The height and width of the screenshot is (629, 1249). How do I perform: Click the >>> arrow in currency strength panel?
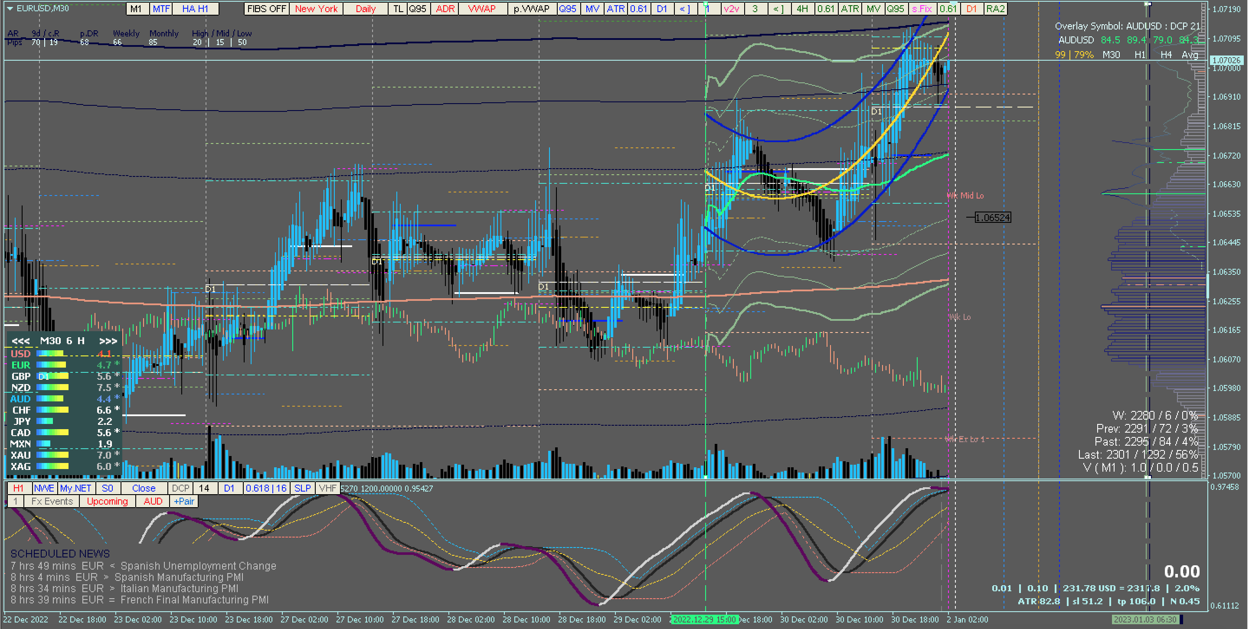[108, 341]
